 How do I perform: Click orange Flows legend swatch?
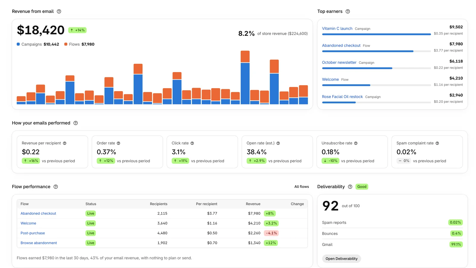66,44
